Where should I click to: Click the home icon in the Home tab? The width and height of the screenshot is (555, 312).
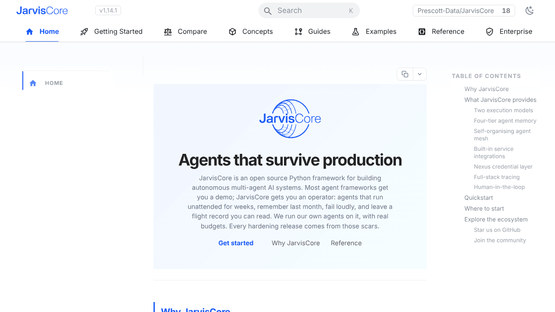point(29,32)
